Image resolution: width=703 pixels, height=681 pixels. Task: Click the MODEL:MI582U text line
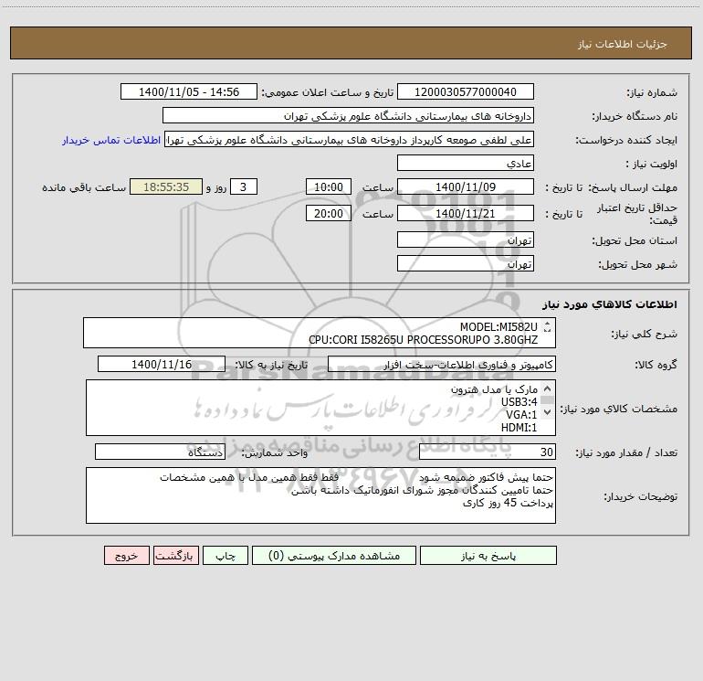[498, 327]
